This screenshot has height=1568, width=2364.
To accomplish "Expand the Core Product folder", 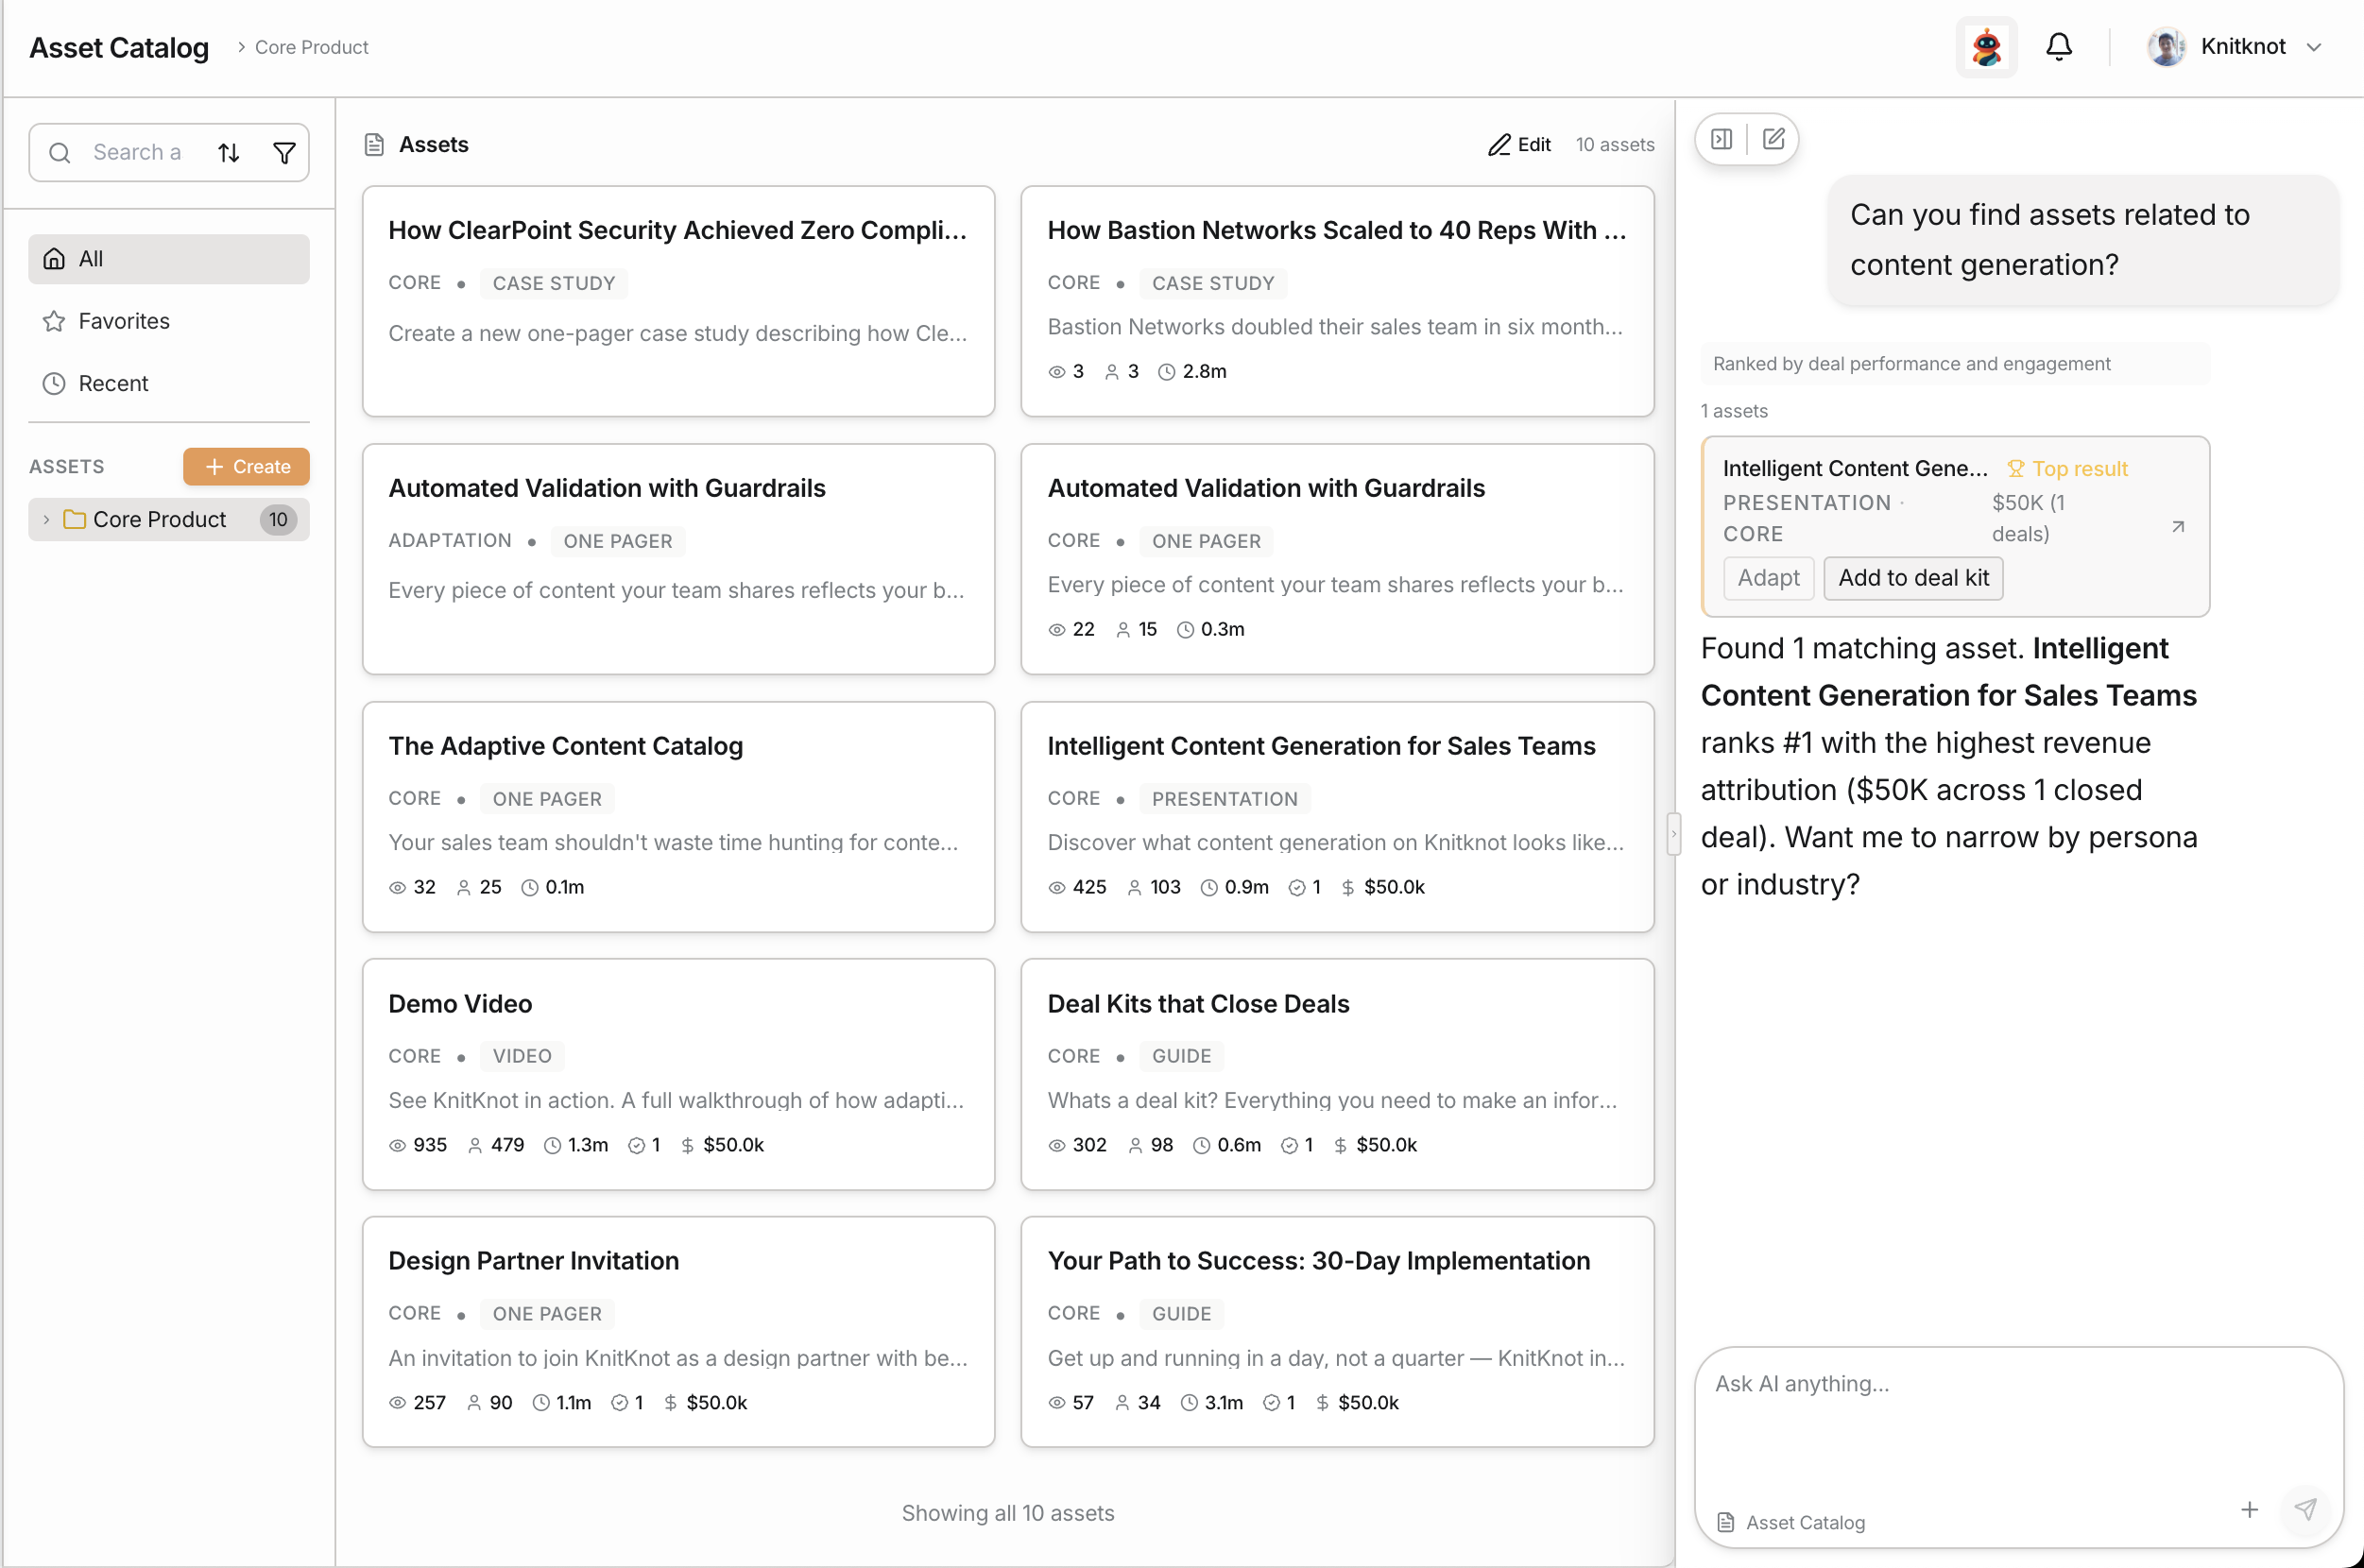I will point(46,519).
